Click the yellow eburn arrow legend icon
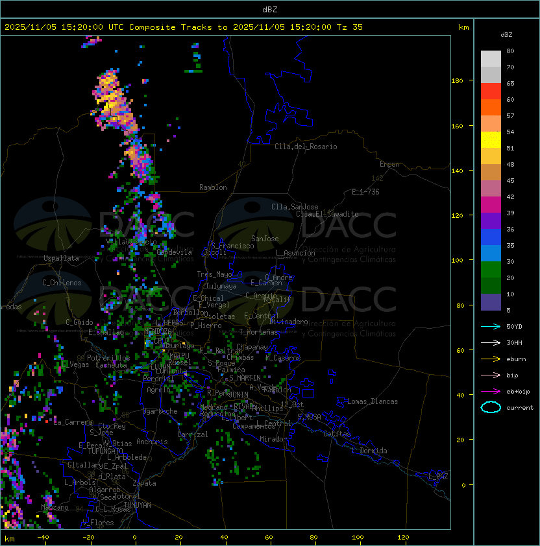Screen dimensions: 540x546 pyautogui.click(x=491, y=359)
